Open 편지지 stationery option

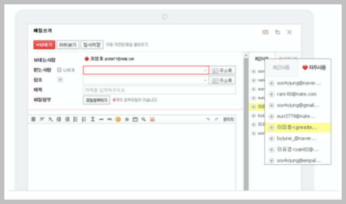click(x=228, y=119)
